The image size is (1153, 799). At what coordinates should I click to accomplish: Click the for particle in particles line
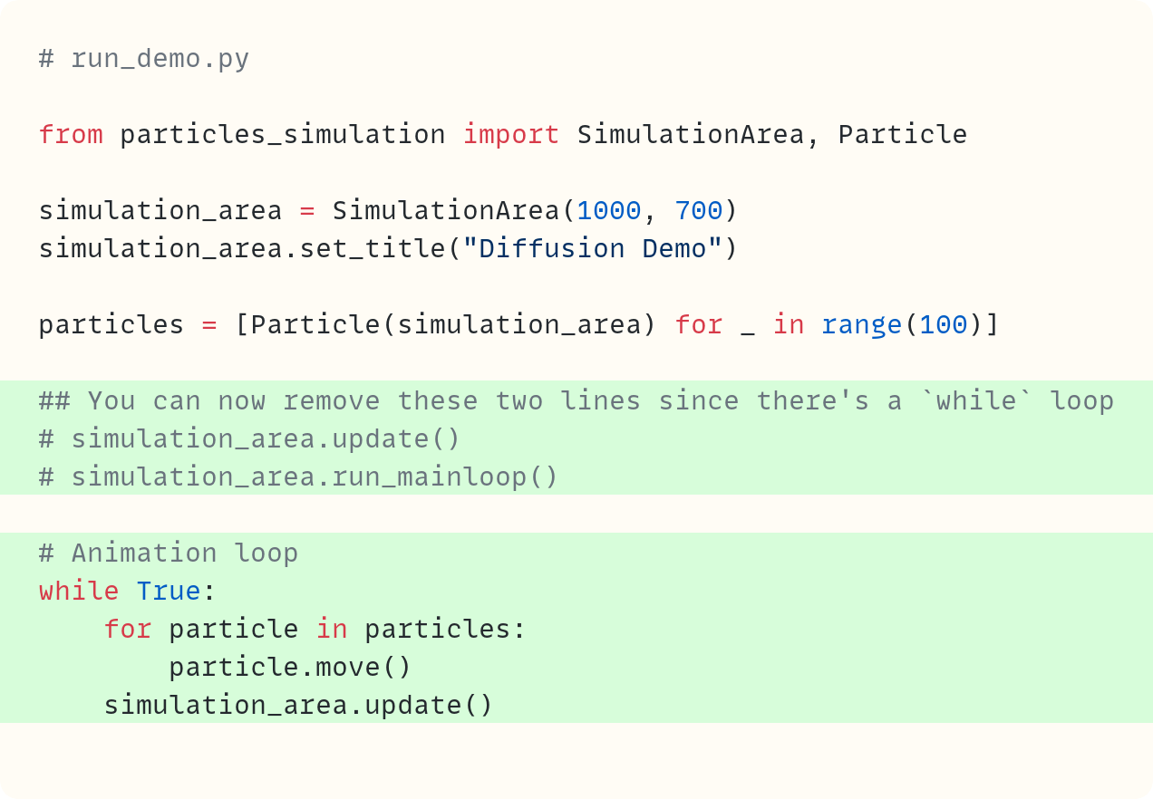coord(315,629)
